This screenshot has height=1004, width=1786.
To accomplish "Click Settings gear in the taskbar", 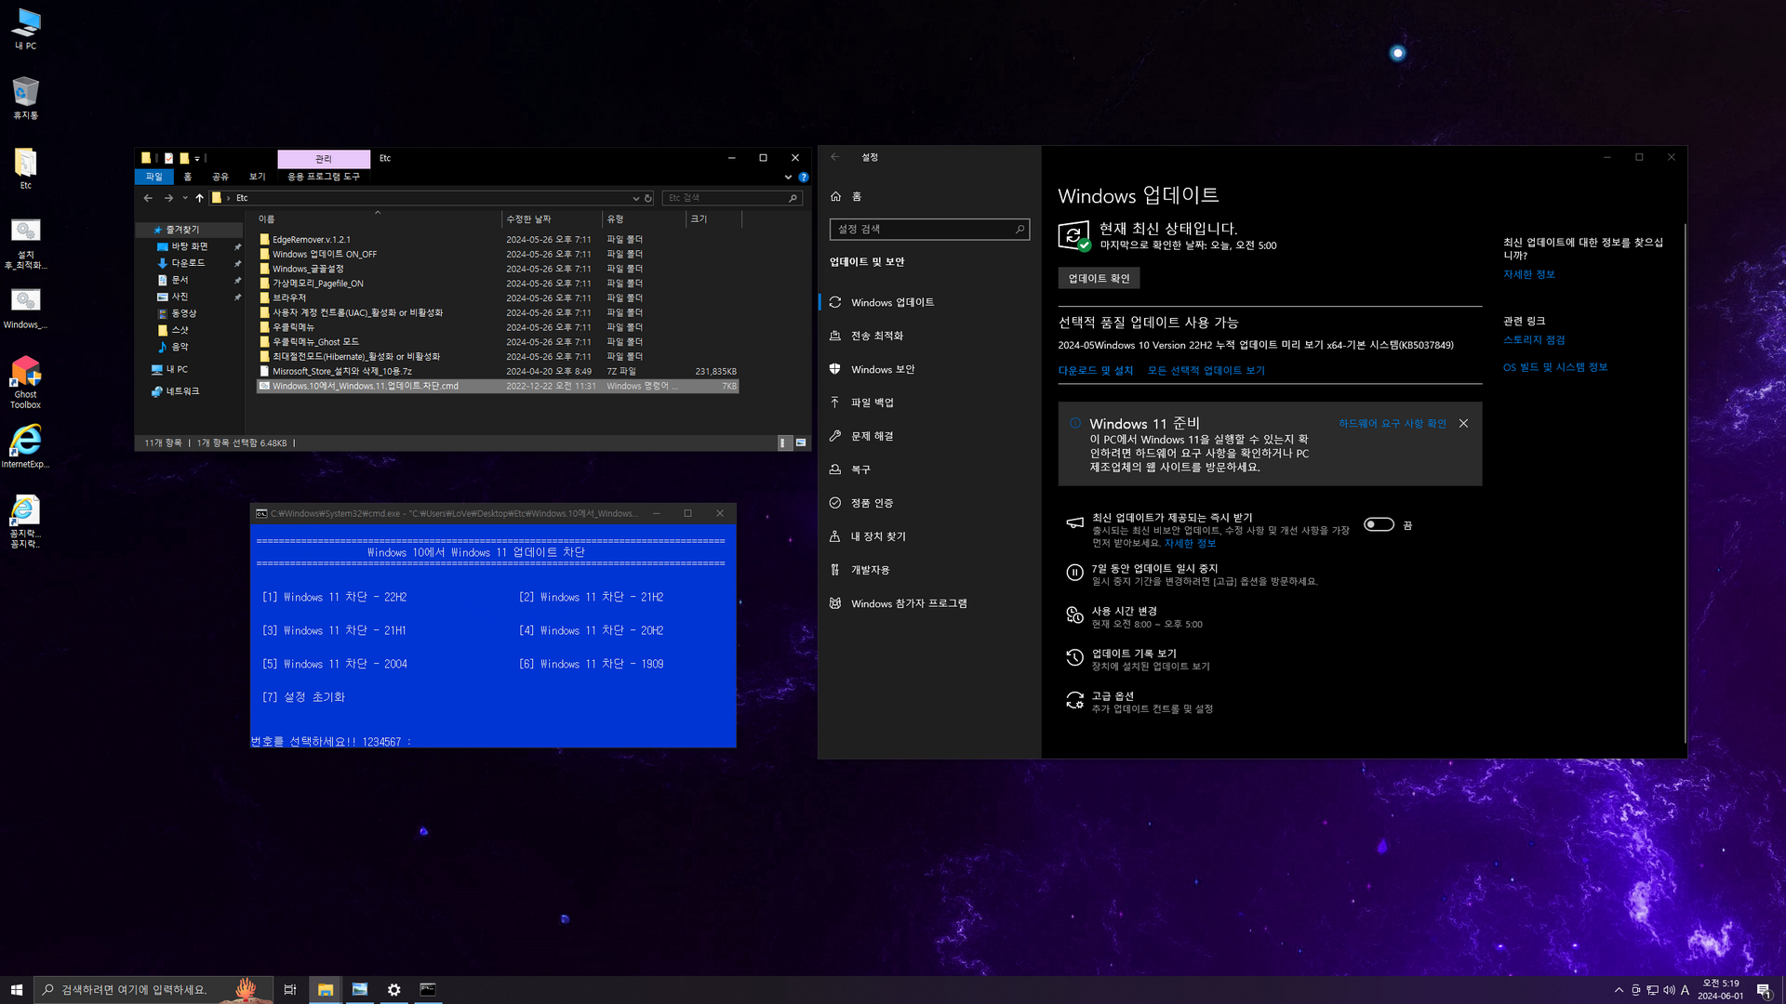I will pos(393,990).
